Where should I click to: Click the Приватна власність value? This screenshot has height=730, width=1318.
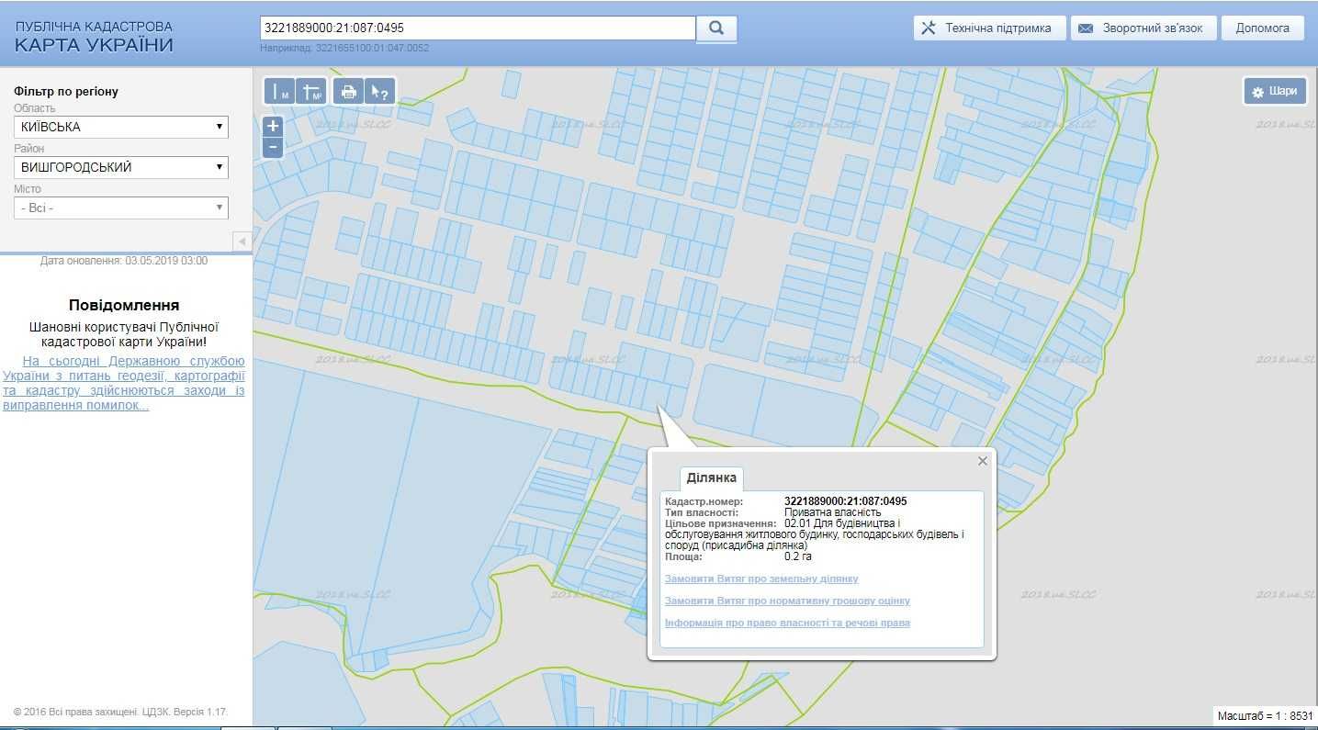832,512
